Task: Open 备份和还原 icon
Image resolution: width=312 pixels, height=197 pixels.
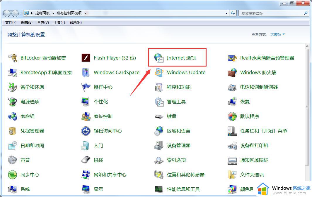Action: pyautogui.click(x=13, y=87)
